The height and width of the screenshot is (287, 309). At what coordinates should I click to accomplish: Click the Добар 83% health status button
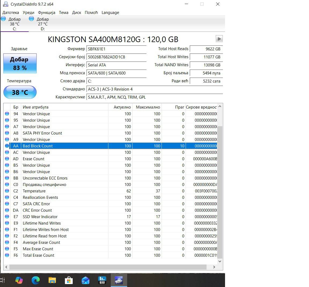pos(20,64)
